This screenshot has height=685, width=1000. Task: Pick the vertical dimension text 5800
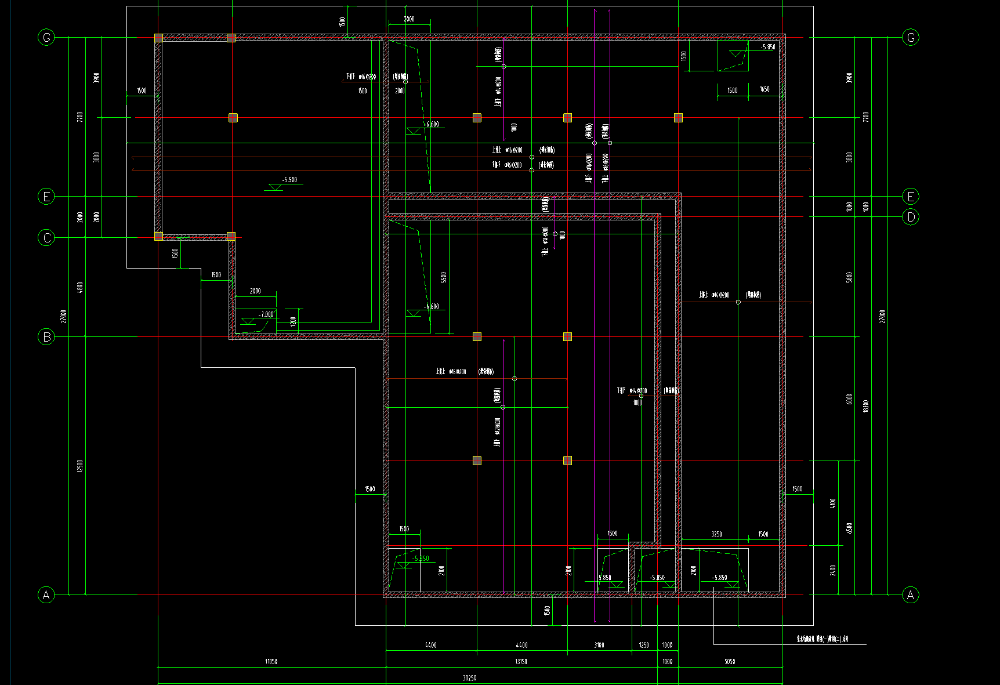click(x=849, y=277)
